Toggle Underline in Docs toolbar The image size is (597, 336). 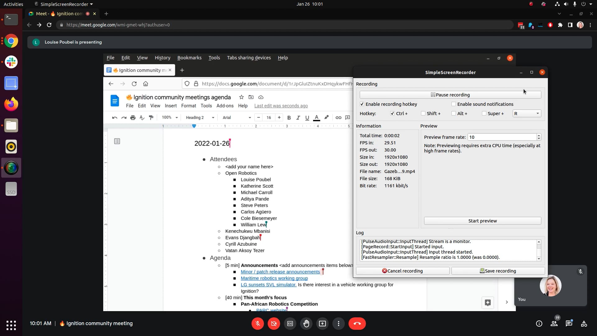point(307,118)
